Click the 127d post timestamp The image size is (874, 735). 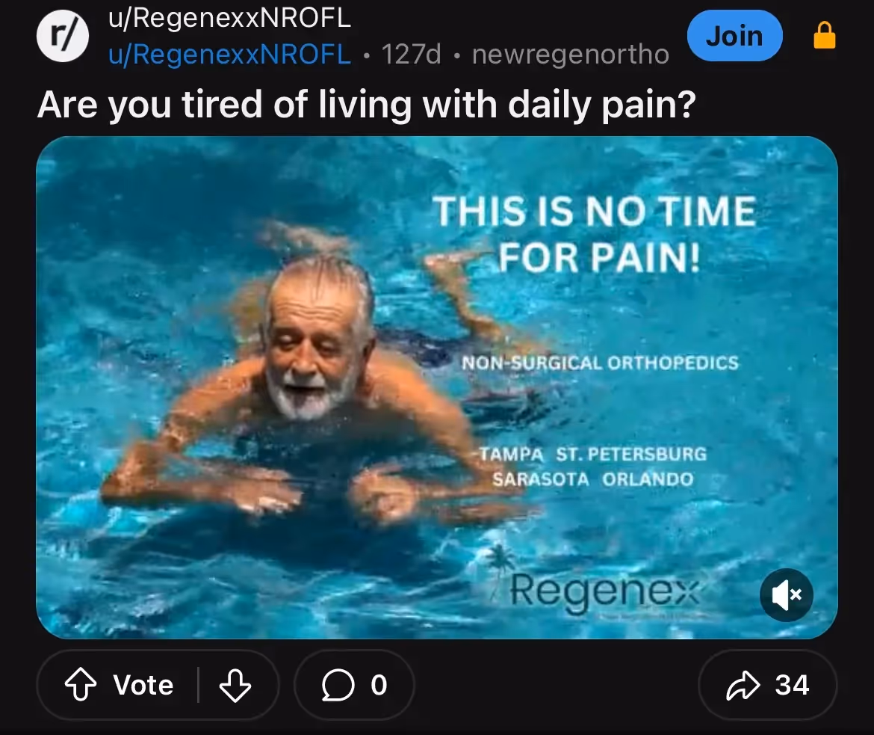[411, 54]
